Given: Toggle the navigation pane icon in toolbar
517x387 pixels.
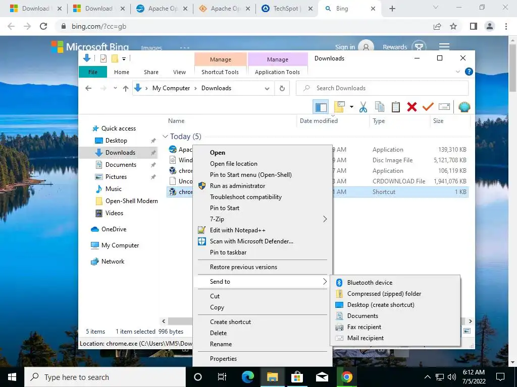Looking at the screenshot, I should [321, 107].
